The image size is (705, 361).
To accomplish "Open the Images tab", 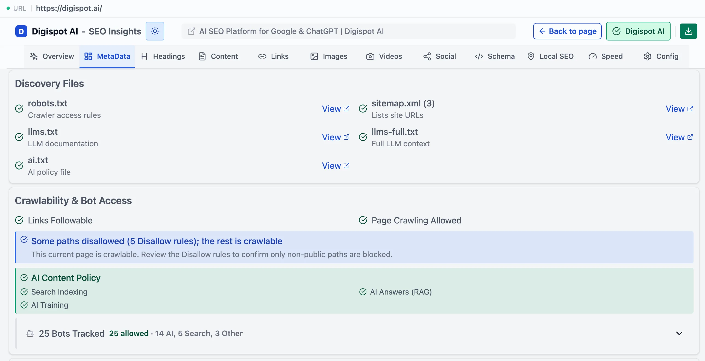I will pos(329,56).
